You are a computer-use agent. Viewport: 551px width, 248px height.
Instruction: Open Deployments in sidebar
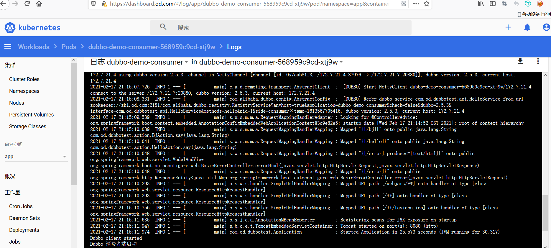pos(24,230)
